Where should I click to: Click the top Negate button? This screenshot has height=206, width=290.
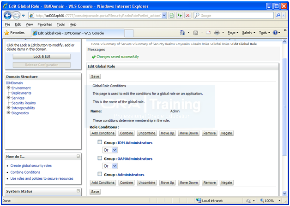pyautogui.click(x=227, y=133)
